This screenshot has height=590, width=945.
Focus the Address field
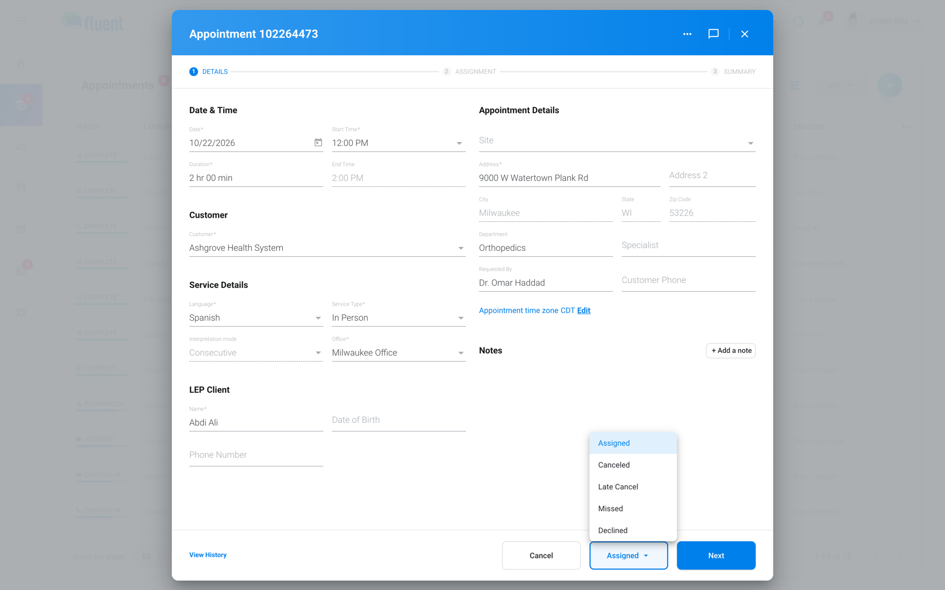(x=570, y=178)
